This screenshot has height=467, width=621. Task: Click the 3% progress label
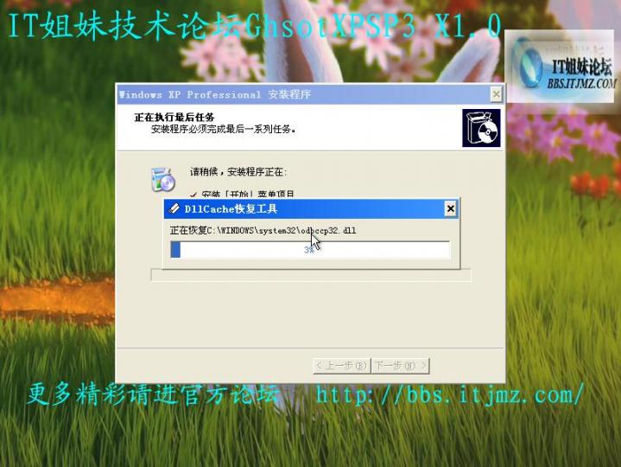(309, 250)
